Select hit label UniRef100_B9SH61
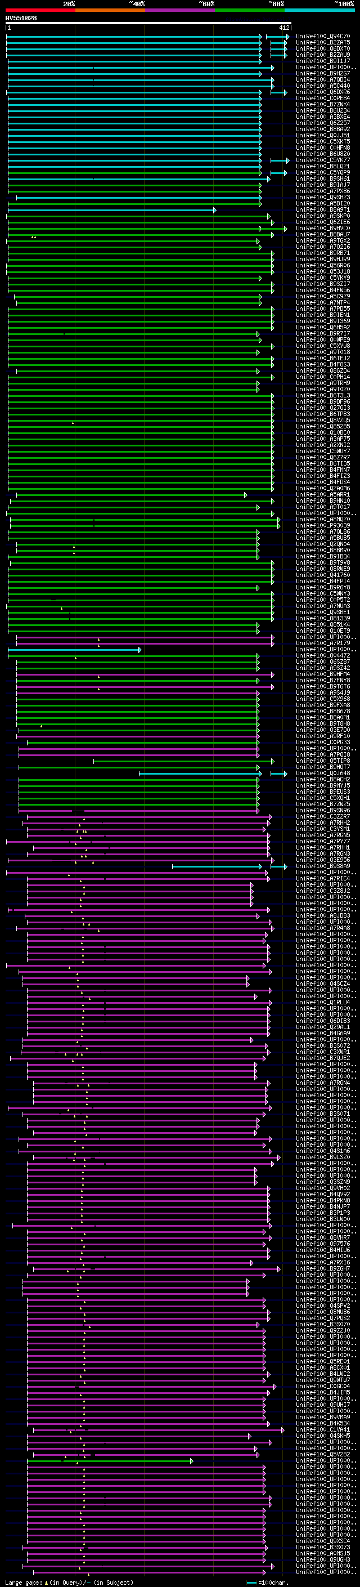The width and height of the screenshot is (360, 1587). 323,178
